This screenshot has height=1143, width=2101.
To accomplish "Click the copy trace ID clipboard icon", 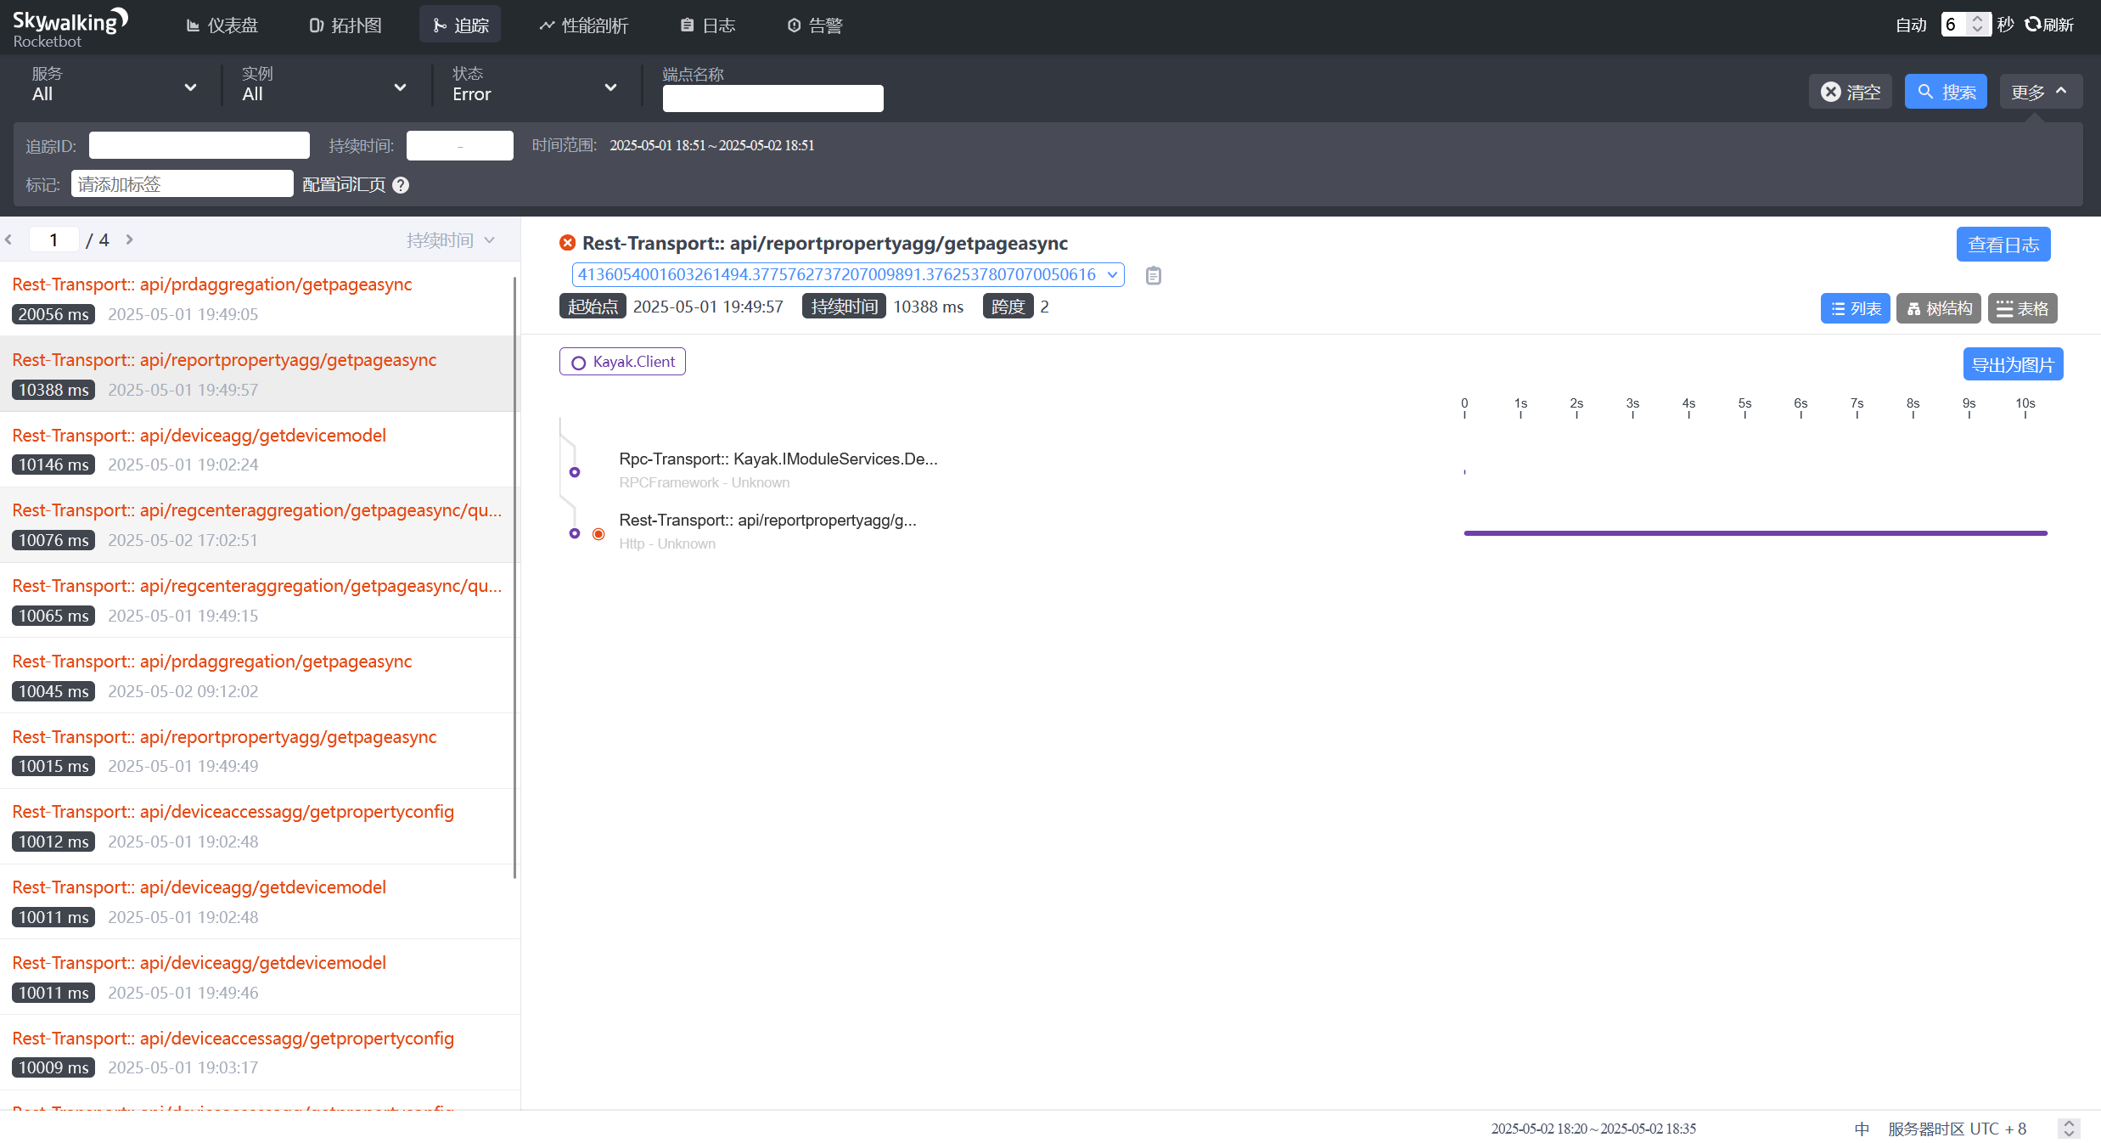I will click(1153, 275).
